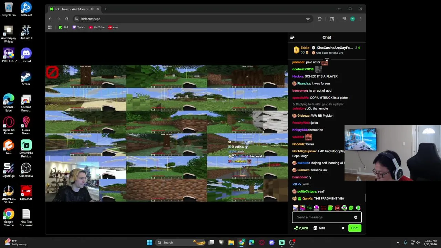
Task: Click the xQc stream video player
Action: pyautogui.click(x=166, y=133)
